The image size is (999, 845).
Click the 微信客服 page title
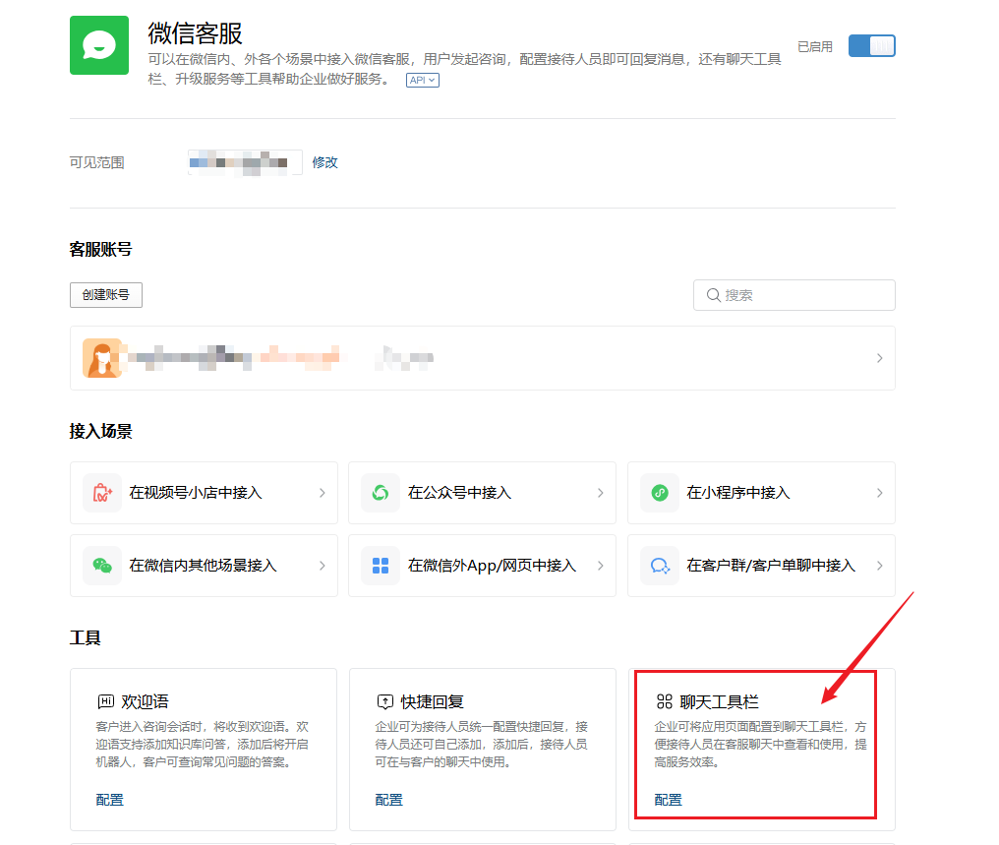[195, 33]
